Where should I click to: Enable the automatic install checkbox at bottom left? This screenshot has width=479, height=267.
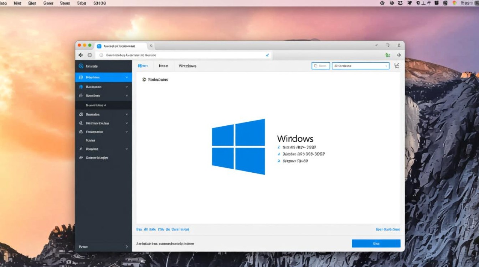coord(137,244)
